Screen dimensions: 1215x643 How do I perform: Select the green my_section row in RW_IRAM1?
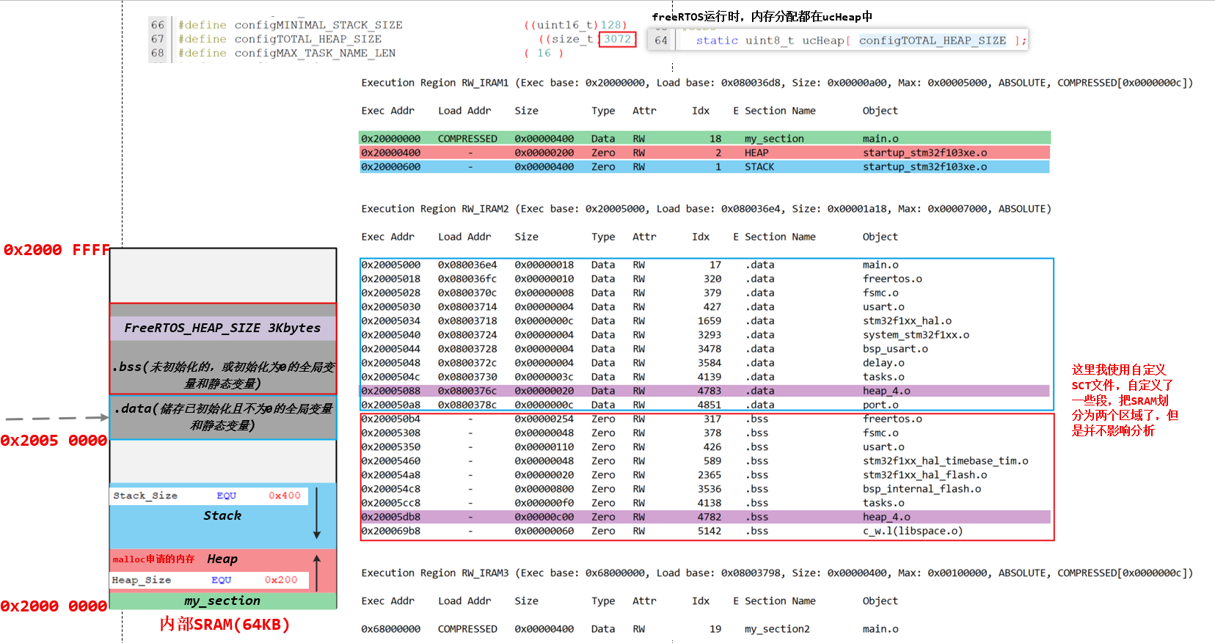click(x=704, y=138)
